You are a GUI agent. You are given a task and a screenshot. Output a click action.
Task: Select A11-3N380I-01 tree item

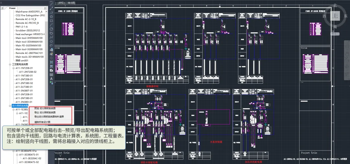point(24,102)
